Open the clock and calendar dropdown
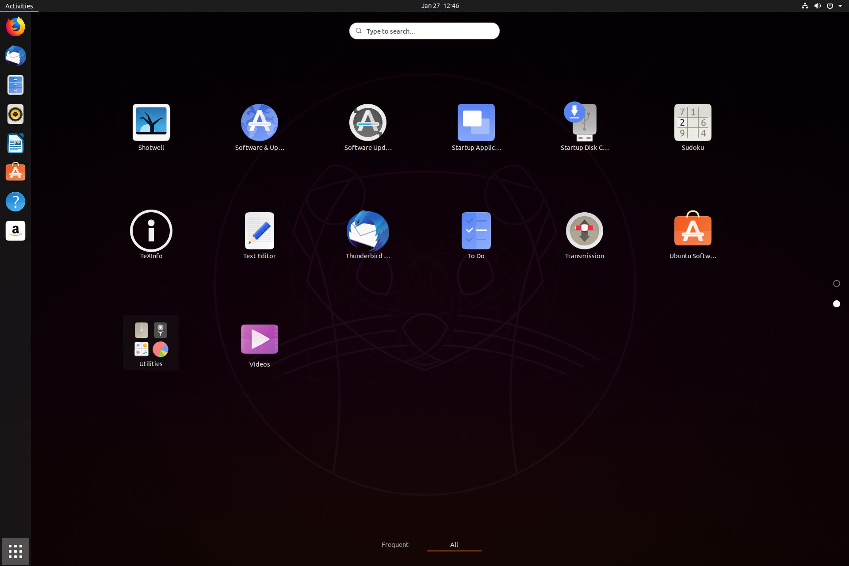 pos(440,6)
